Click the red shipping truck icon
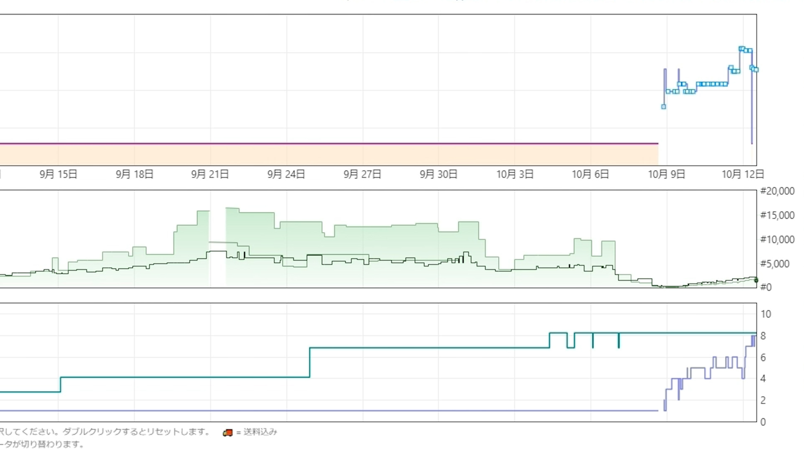804x452 pixels. [x=227, y=432]
